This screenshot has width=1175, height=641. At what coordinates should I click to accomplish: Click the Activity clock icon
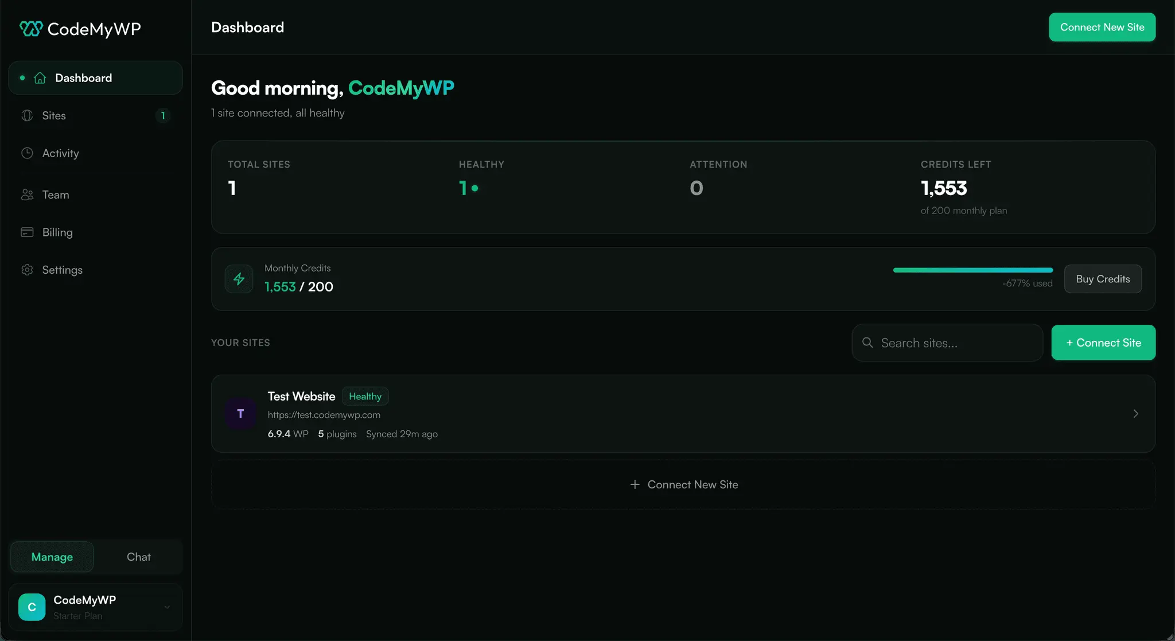tap(27, 153)
